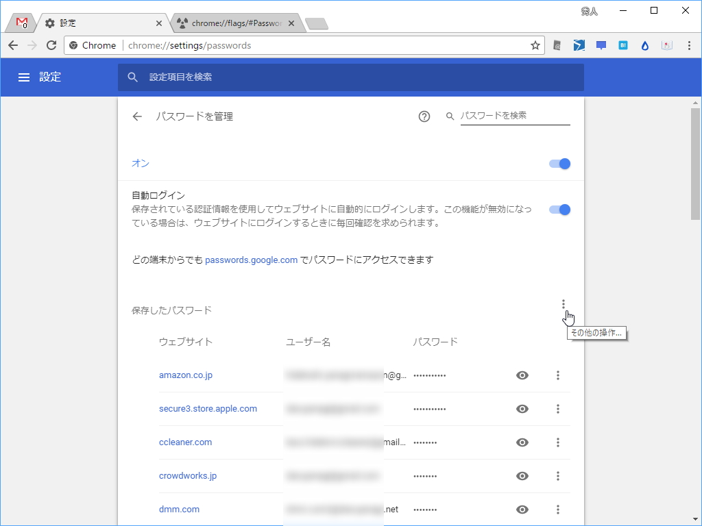This screenshot has width=702, height=526.
Task: Click the ユーザー名 column header
Action: click(308, 342)
